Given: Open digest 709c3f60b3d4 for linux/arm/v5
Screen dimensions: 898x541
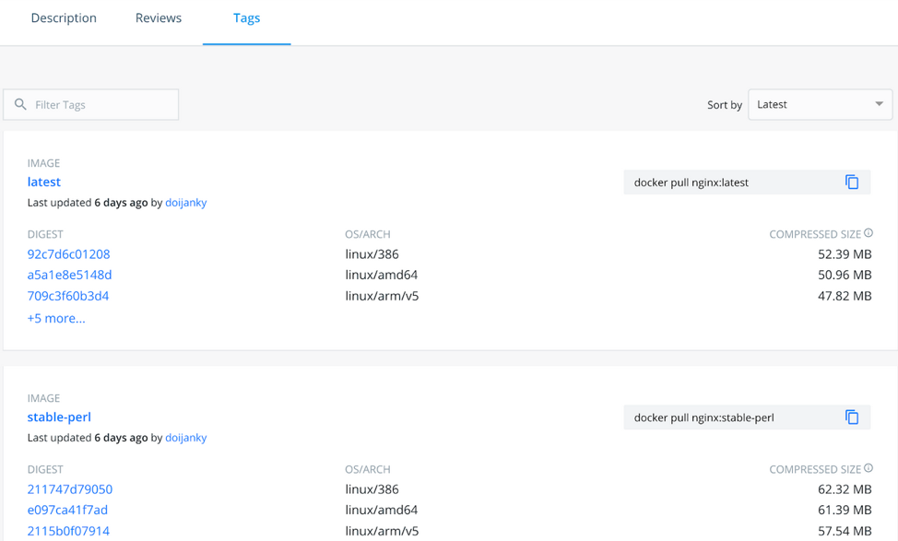Looking at the screenshot, I should point(68,296).
